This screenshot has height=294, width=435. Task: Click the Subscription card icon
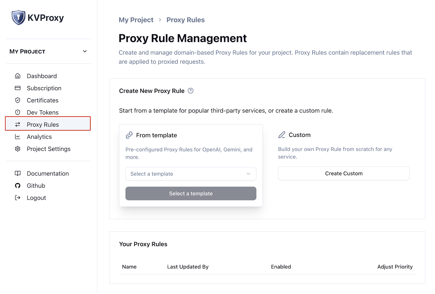pos(17,88)
